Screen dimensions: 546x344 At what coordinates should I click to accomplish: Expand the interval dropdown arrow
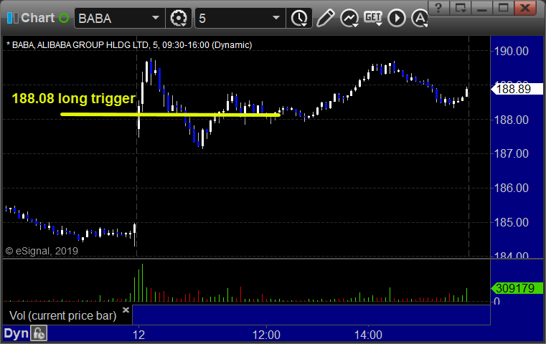(x=276, y=18)
